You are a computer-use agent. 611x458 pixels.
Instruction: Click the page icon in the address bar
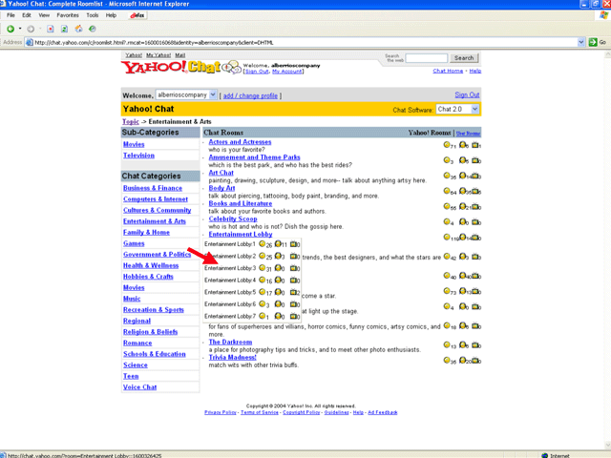tap(30, 42)
